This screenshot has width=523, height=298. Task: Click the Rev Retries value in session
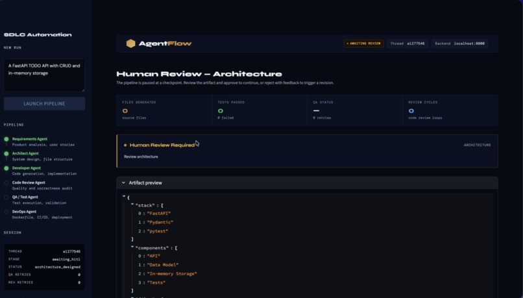click(x=79, y=282)
